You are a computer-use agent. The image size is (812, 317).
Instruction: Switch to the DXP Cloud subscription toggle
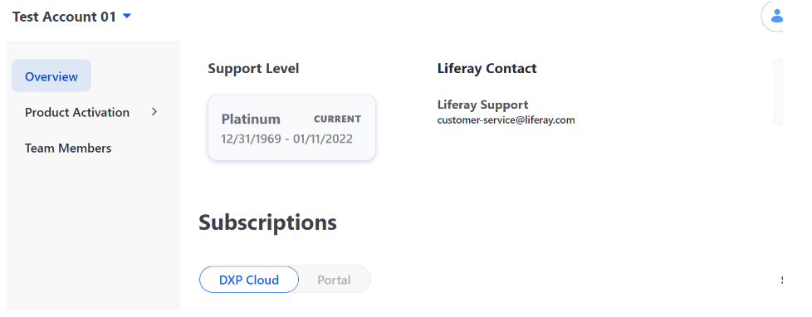[249, 280]
